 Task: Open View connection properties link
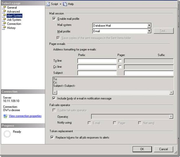(x=25, y=116)
